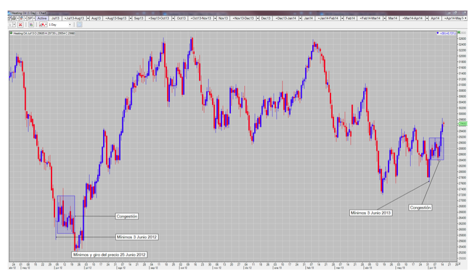
Task: Select the Mínimos y giro del precio 25 Junio 2012 note
Action: point(110,254)
